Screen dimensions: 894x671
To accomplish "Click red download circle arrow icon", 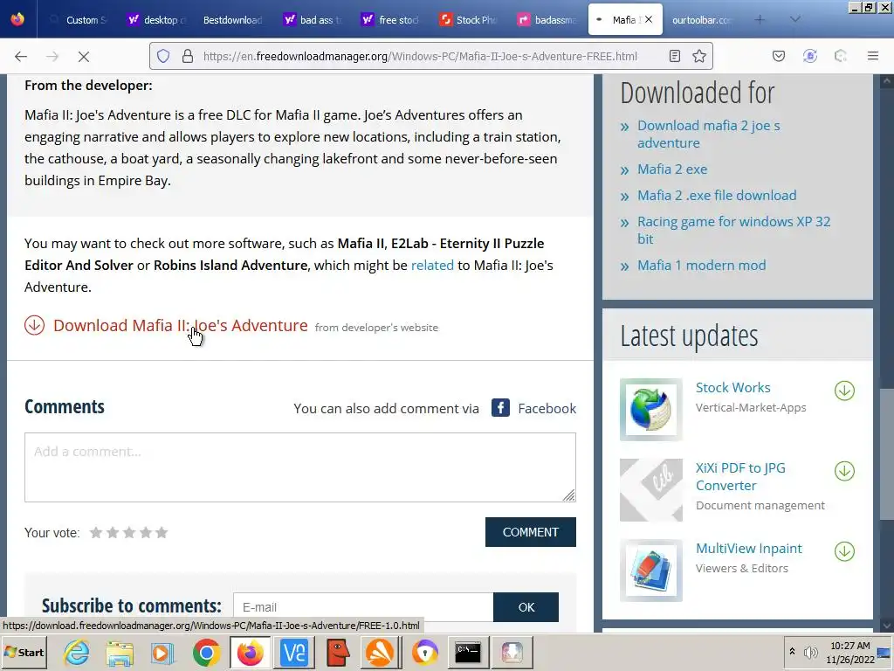I will pyautogui.click(x=34, y=325).
